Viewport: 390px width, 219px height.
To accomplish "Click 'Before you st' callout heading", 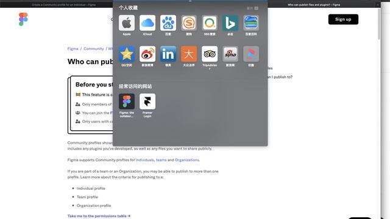I will [94, 85].
